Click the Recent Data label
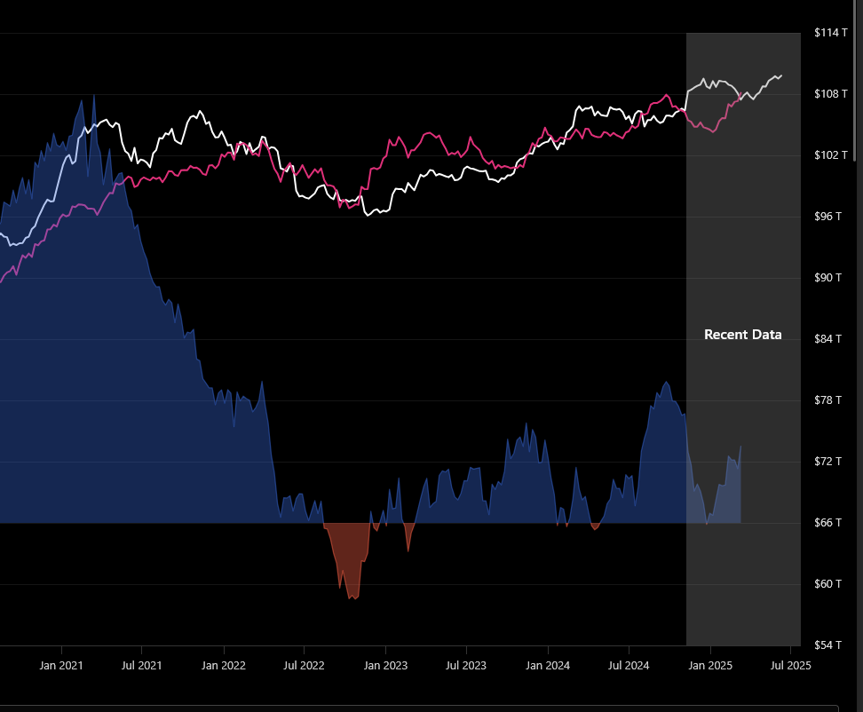 pyautogui.click(x=742, y=335)
